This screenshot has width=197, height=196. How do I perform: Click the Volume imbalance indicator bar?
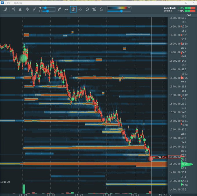(190, 11)
